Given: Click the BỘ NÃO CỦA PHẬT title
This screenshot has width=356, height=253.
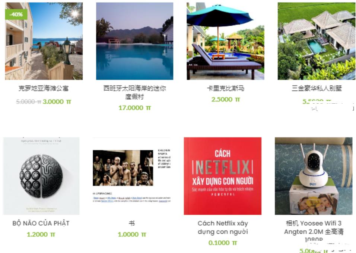Looking at the screenshot, I should 41,223.
